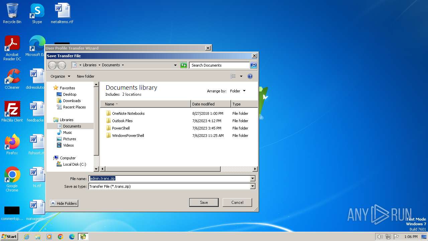The image size is (428, 241).
Task: Open metalitems.rtf on the desktop
Action: (x=62, y=13)
